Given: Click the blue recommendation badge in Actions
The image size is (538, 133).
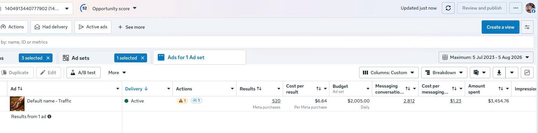Looking at the screenshot, I should [x=196, y=101].
